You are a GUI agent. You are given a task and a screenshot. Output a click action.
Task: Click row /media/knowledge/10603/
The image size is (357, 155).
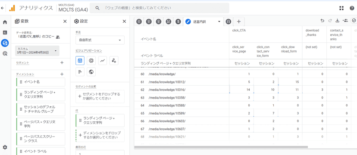pos(245,121)
